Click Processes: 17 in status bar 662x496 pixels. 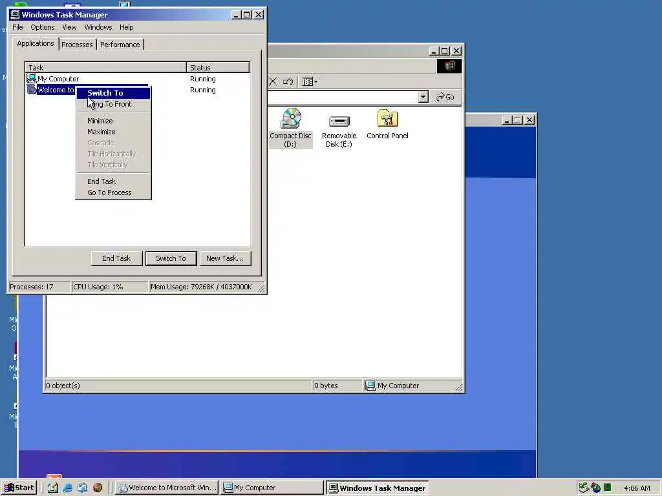coord(39,287)
